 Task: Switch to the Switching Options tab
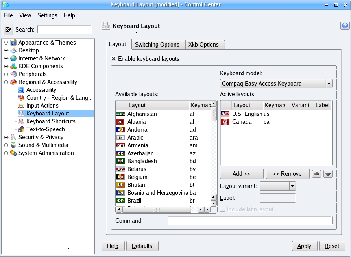click(x=157, y=45)
